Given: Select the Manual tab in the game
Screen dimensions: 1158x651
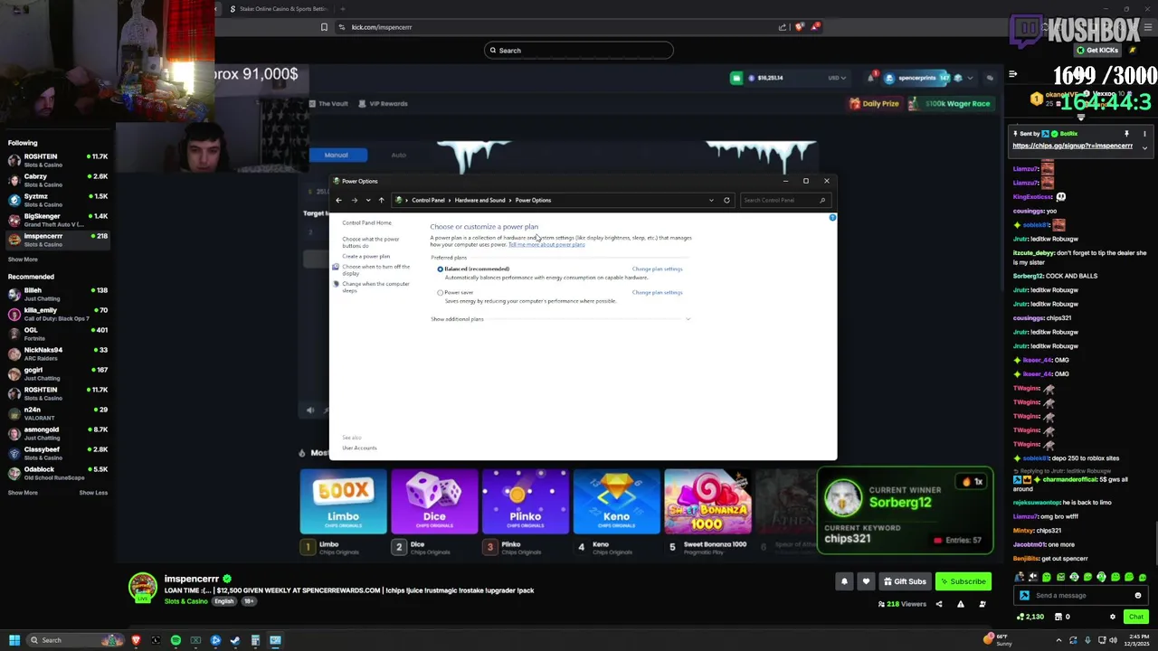Looking at the screenshot, I should [337, 155].
